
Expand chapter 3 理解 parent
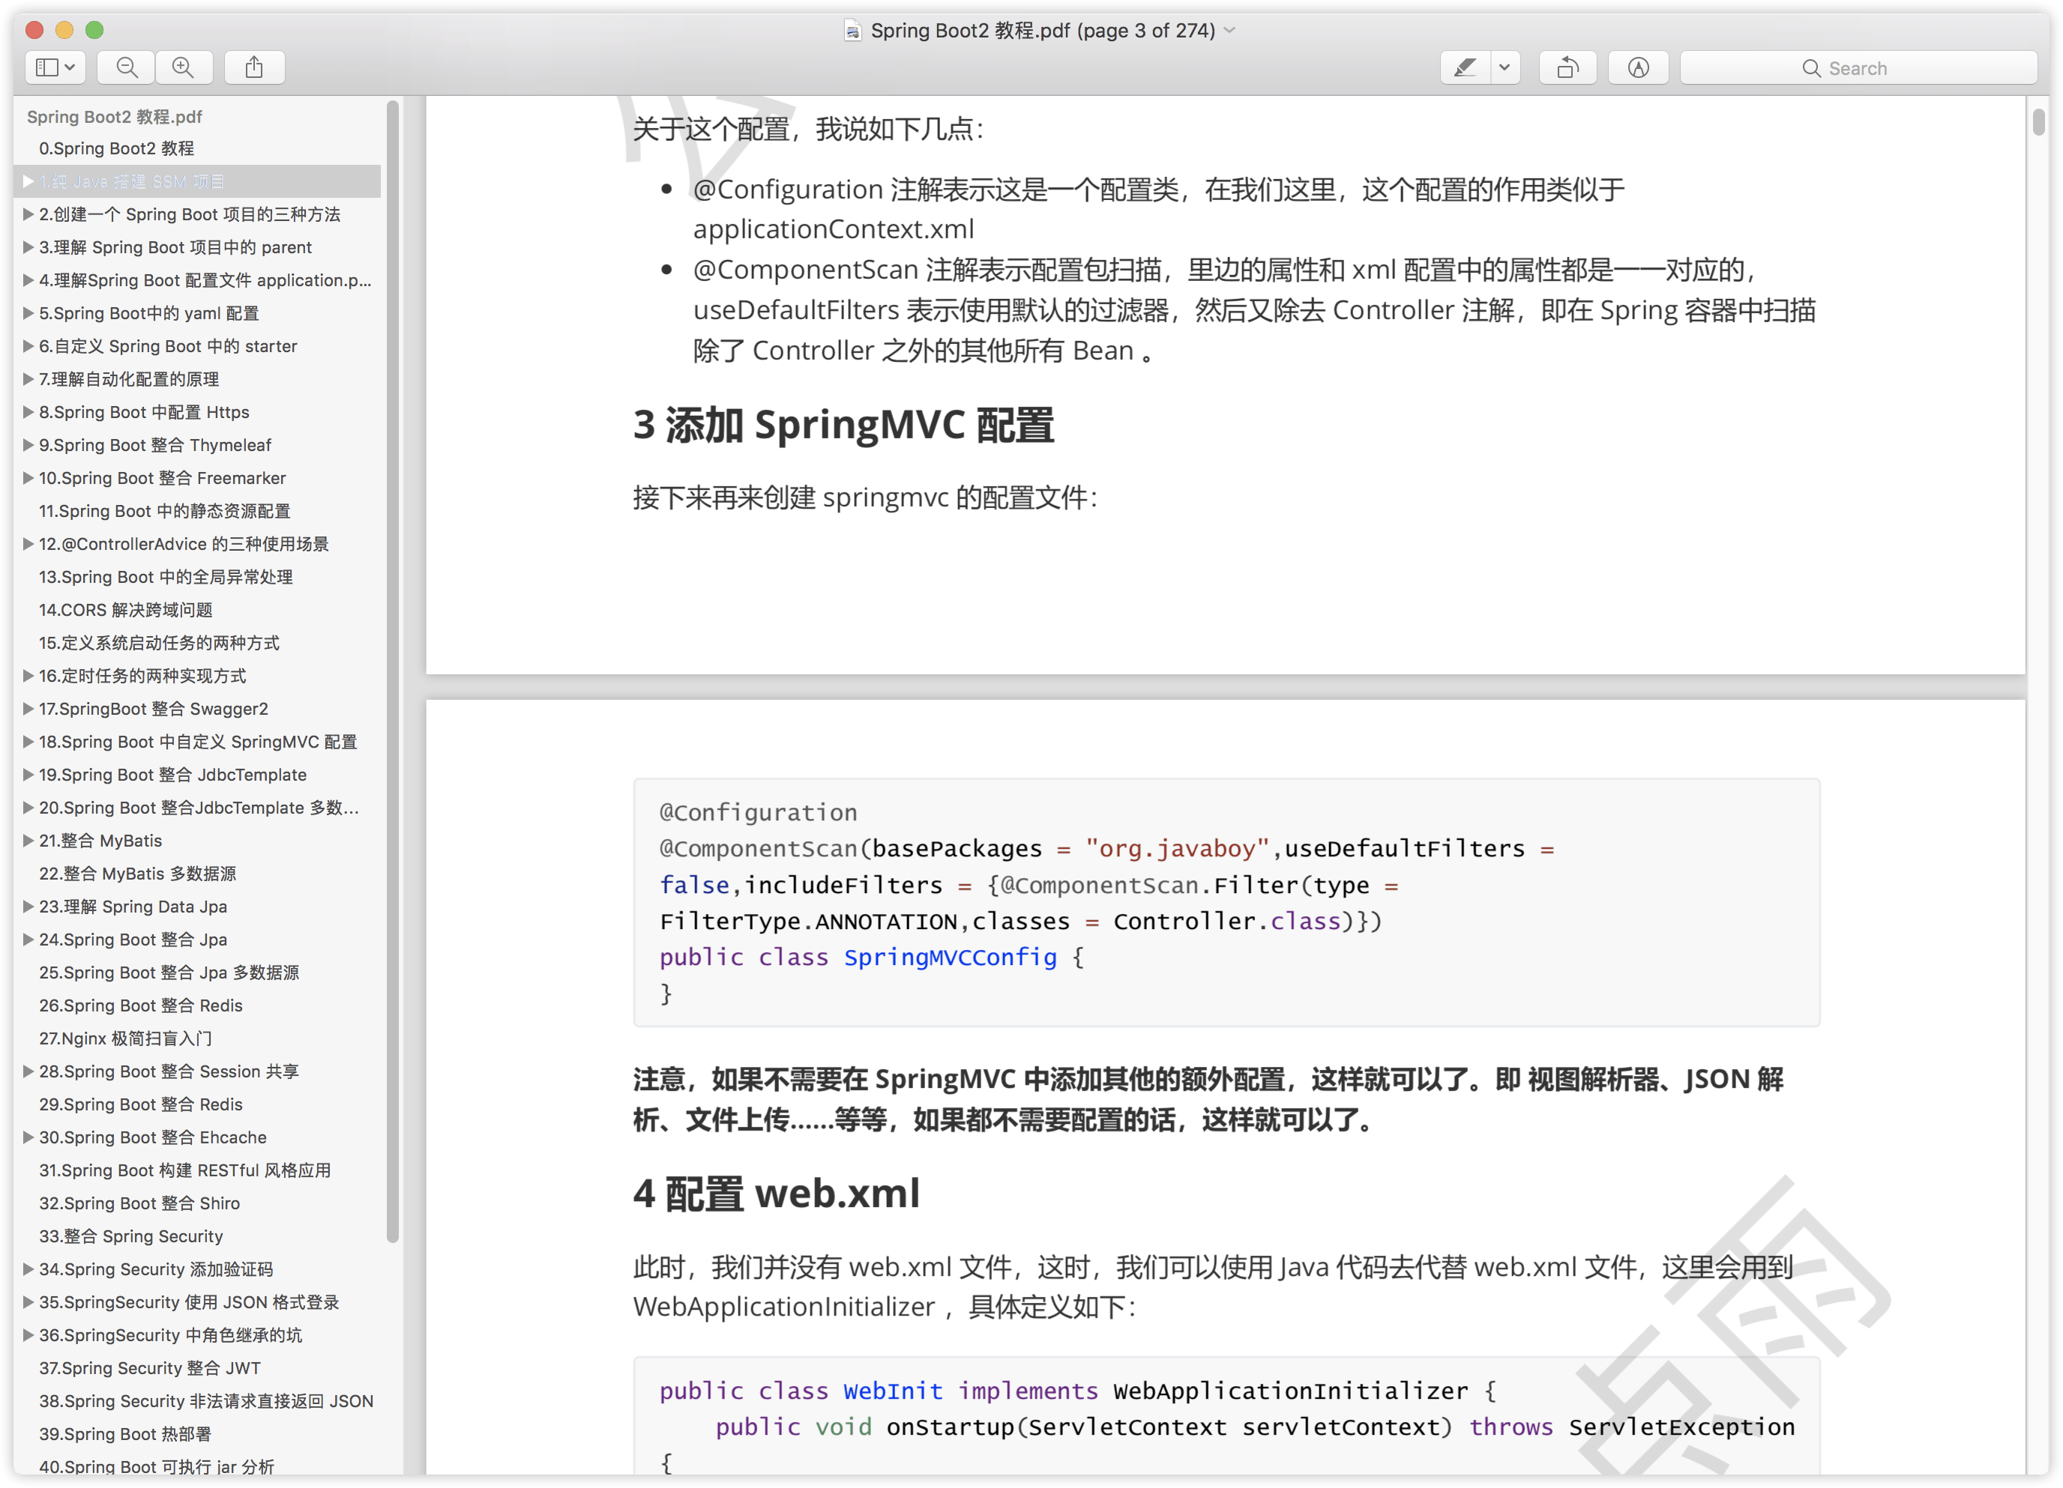click(x=28, y=247)
